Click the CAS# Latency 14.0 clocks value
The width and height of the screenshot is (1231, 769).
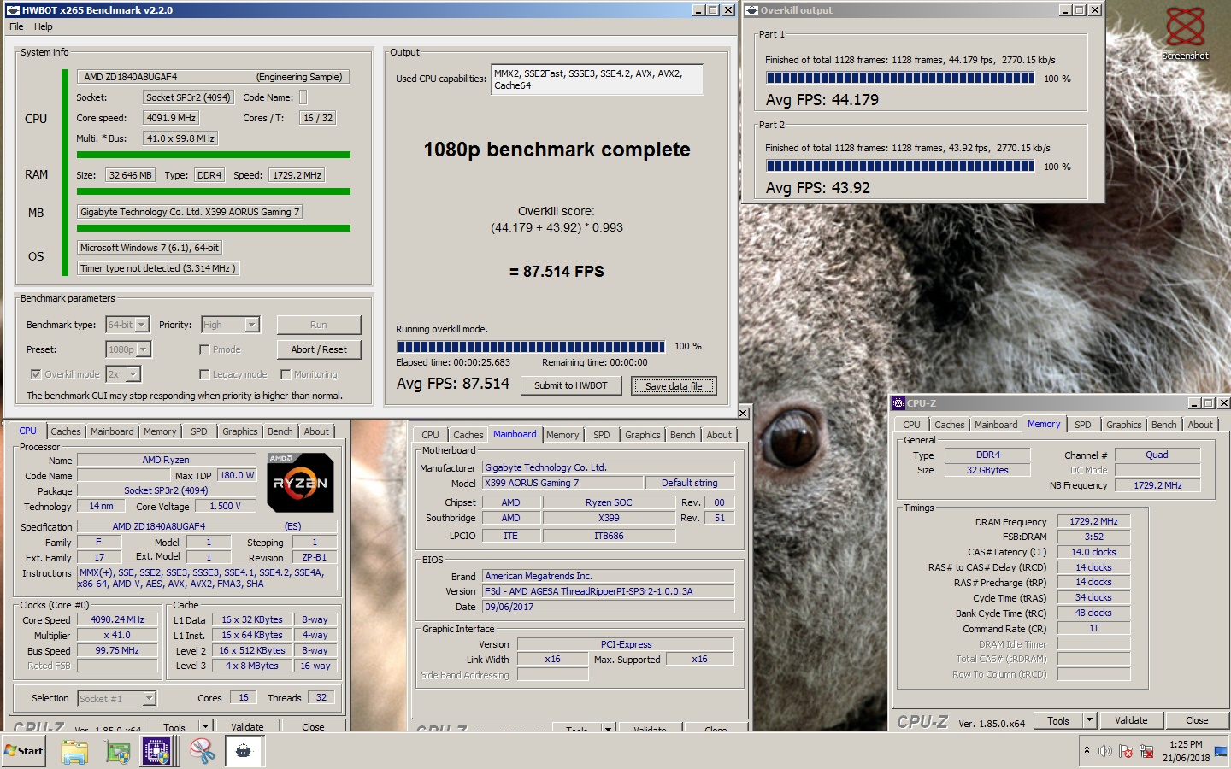[x=1094, y=552]
